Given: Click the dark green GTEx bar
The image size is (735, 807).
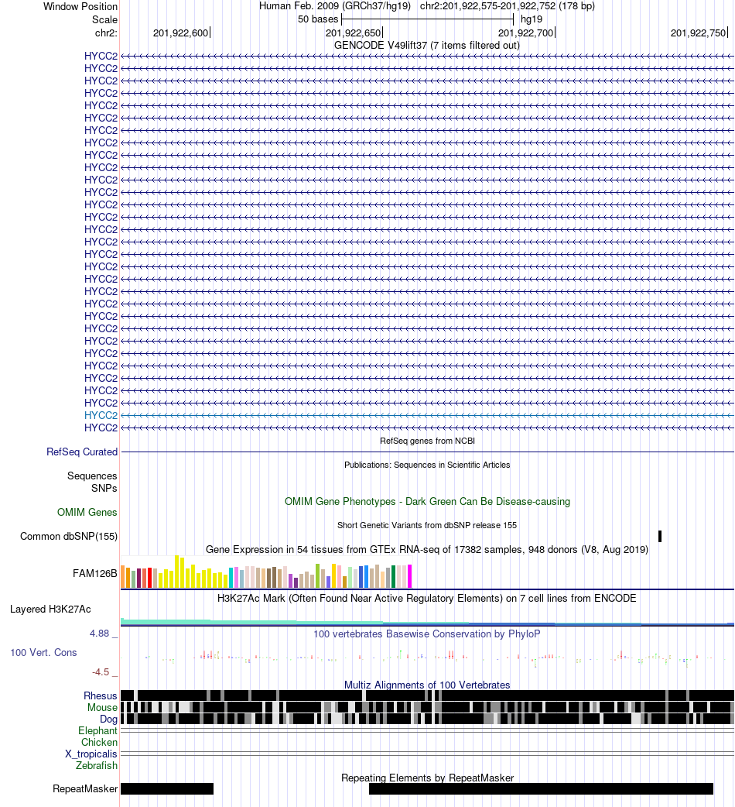Looking at the screenshot, I should pyautogui.click(x=394, y=576).
